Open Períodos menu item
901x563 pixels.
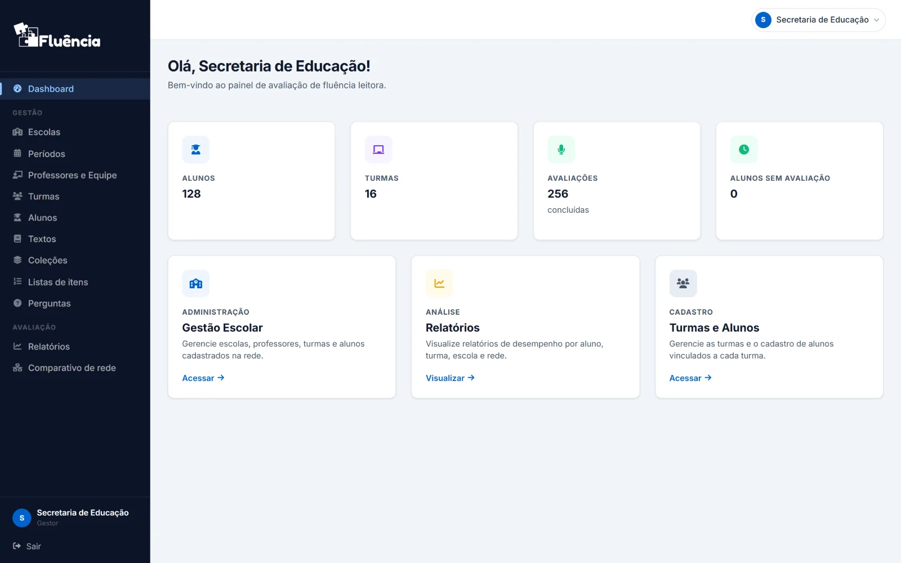coord(75,154)
